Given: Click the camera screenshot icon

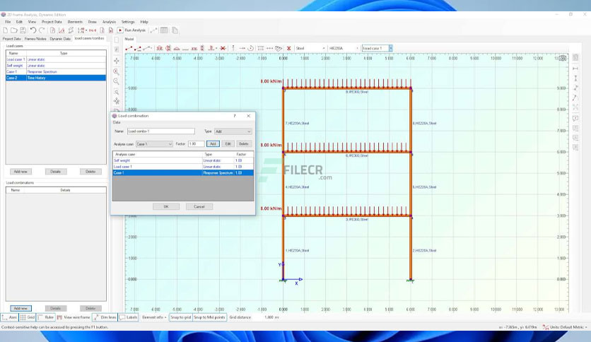Looking at the screenshot, I should (x=562, y=58).
